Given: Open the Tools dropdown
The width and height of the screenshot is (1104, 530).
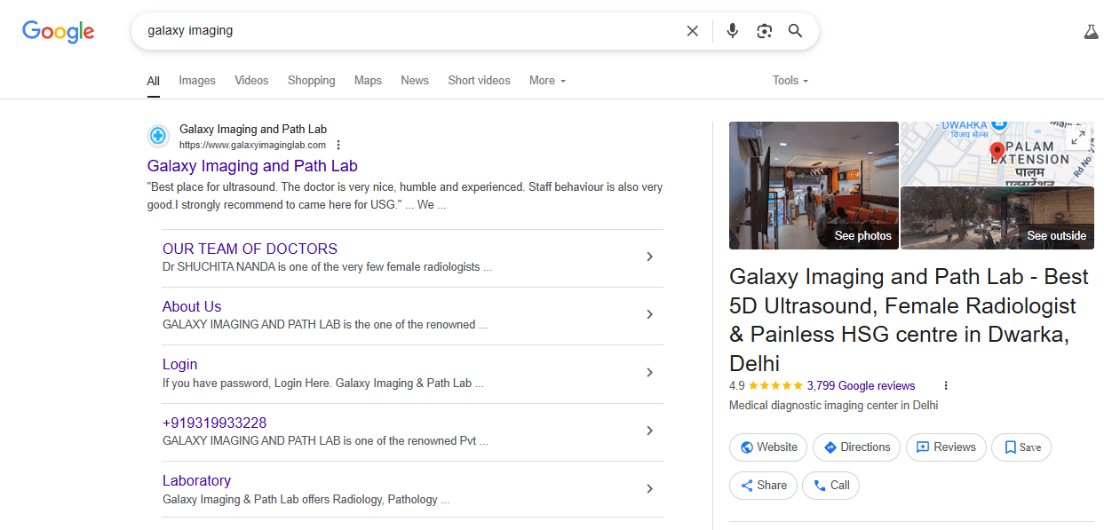Looking at the screenshot, I should [790, 81].
